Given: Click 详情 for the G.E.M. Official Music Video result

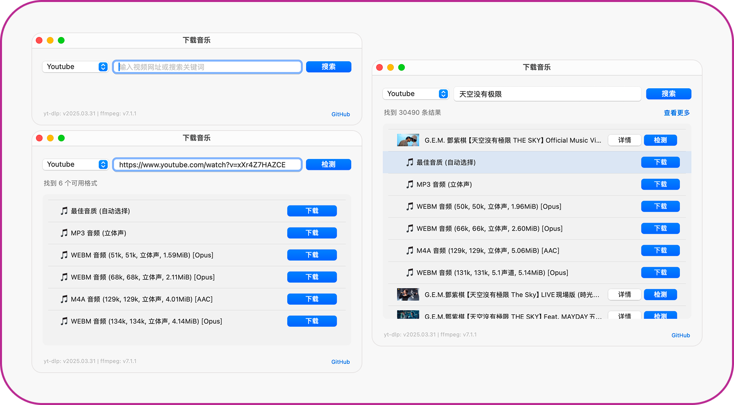Looking at the screenshot, I should pyautogui.click(x=624, y=140).
